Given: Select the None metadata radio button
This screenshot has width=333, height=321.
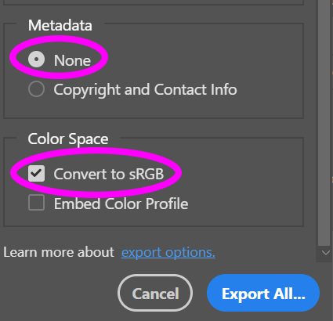Looking at the screenshot, I should click(36, 60).
